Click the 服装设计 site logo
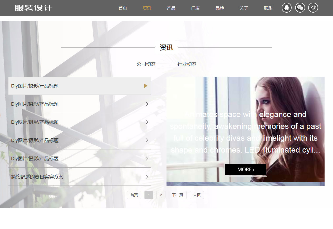Image resolution: width=333 pixels, height=229 pixels. click(33, 8)
